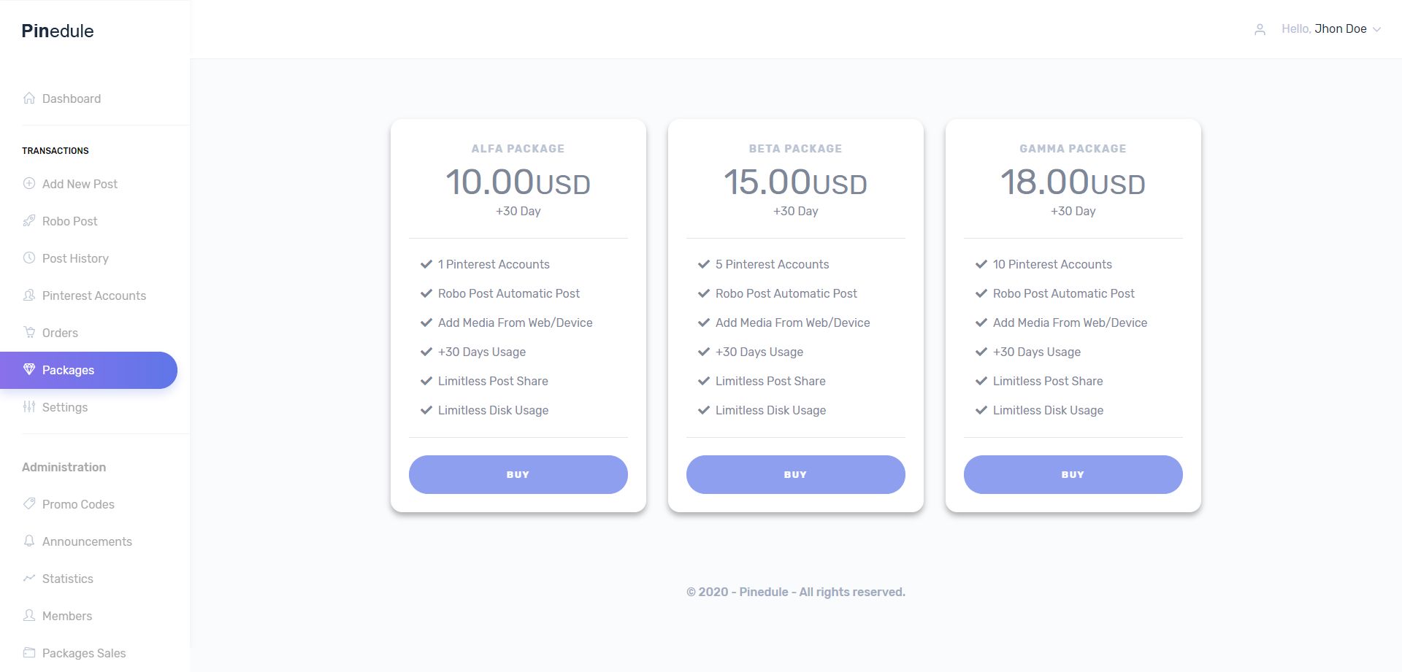Click the Settings sliders icon
The image size is (1402, 672).
pyautogui.click(x=29, y=407)
